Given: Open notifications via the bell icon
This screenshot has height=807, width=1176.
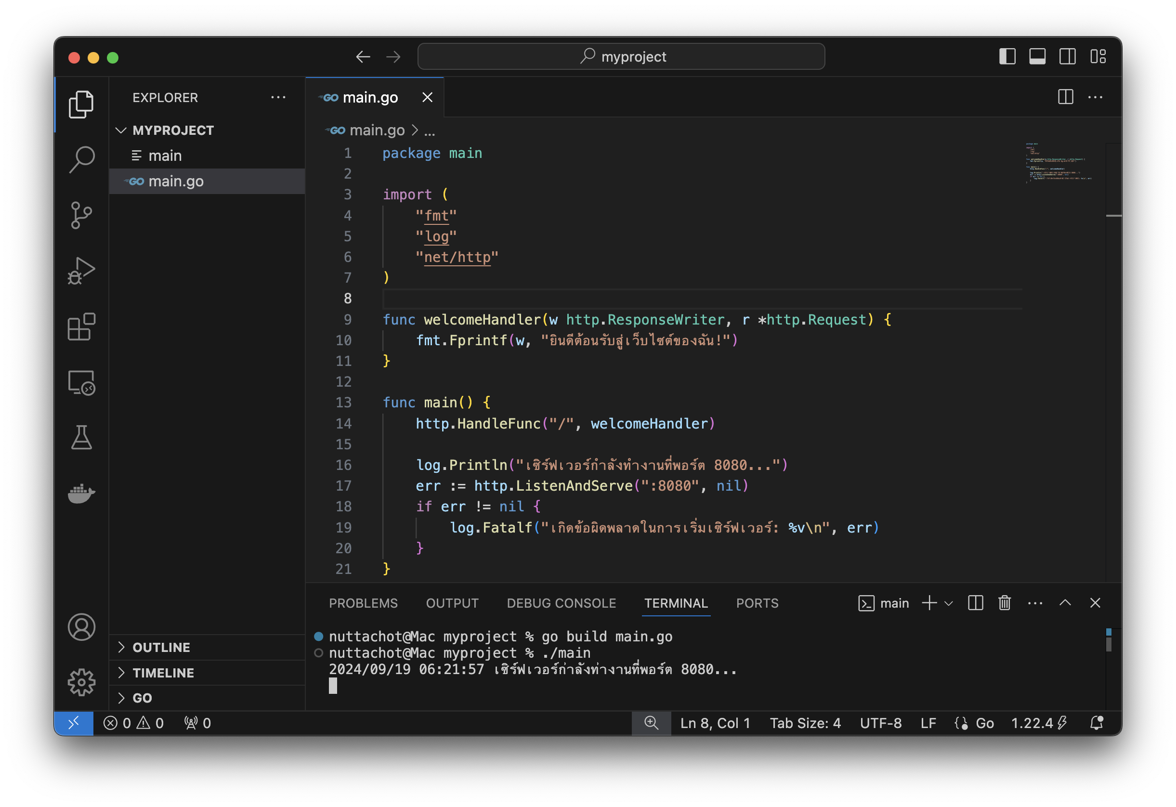Looking at the screenshot, I should click(1096, 723).
